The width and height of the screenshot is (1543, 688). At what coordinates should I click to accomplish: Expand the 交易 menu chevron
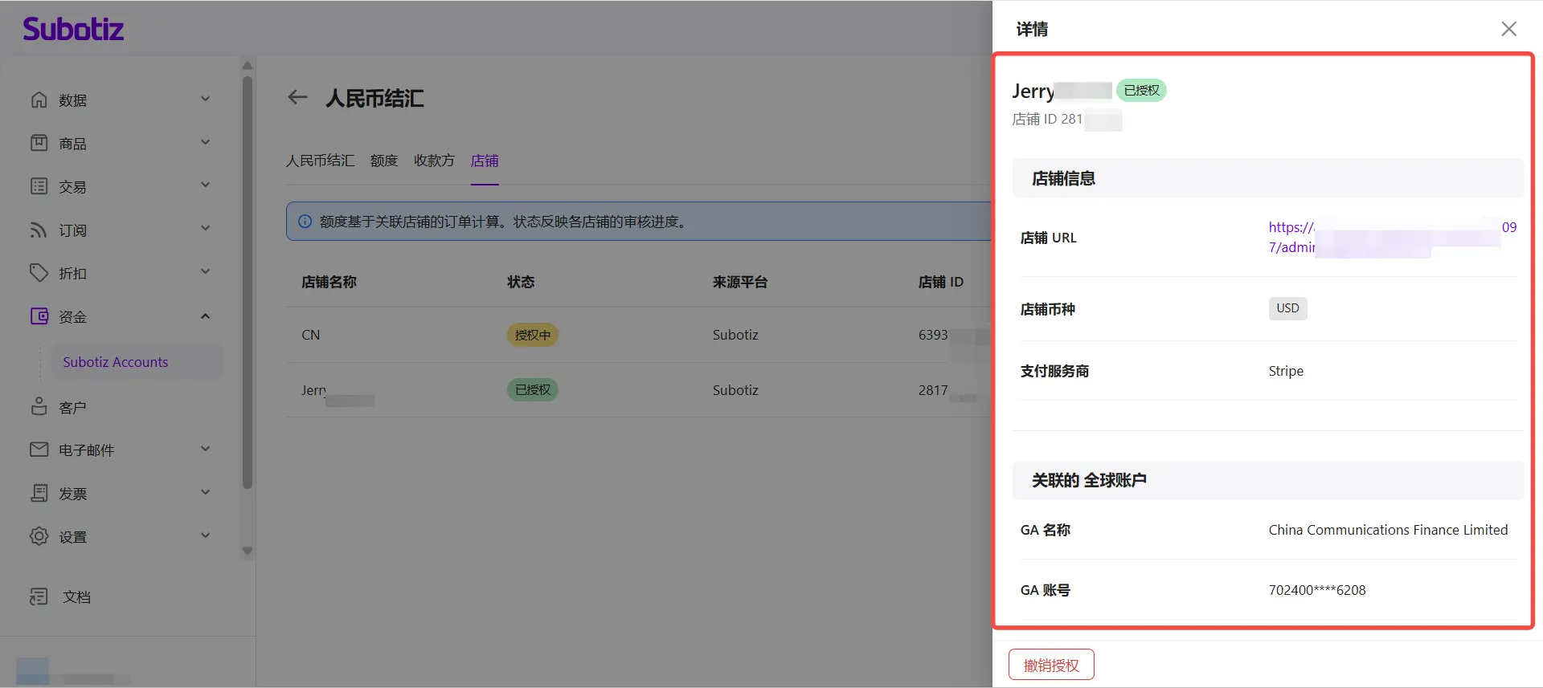[x=205, y=185]
